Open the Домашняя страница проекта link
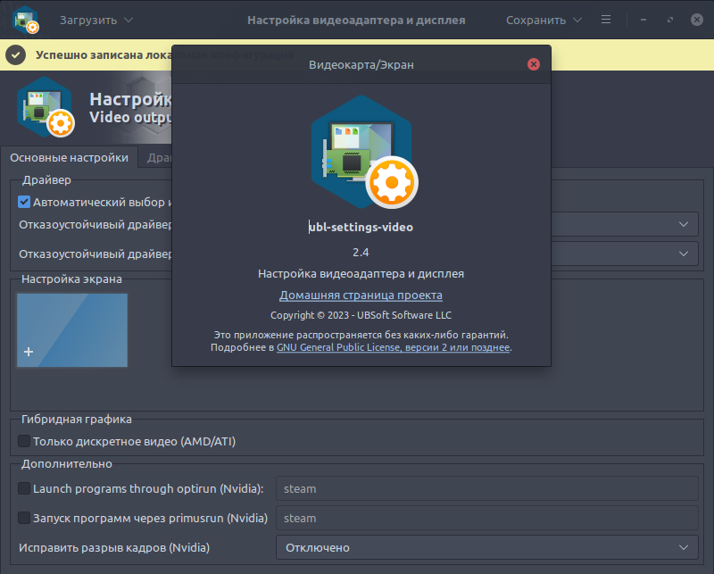714x574 pixels. click(361, 295)
